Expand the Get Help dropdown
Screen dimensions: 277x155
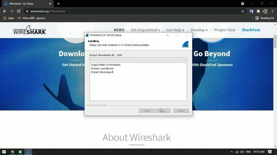tap(175, 30)
